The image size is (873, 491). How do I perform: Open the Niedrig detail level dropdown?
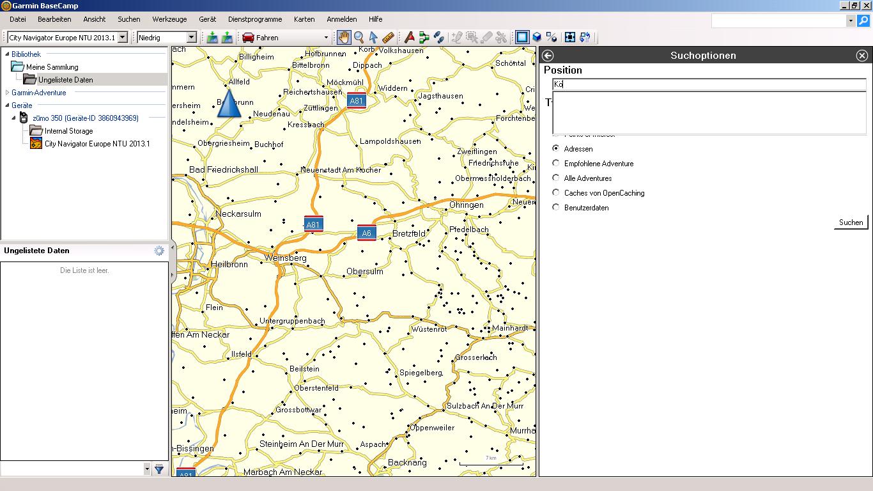pyautogui.click(x=191, y=38)
